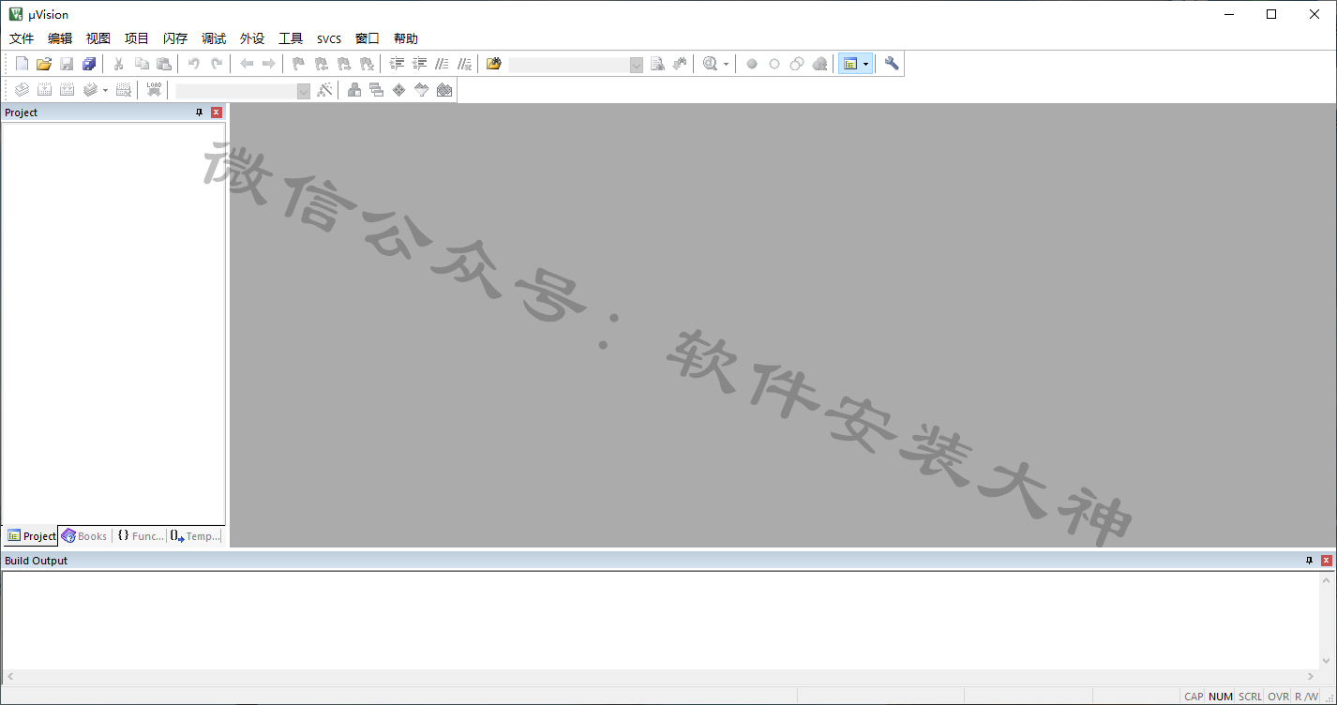Click the Comment selection icon
1337x705 pixels.
point(442,64)
